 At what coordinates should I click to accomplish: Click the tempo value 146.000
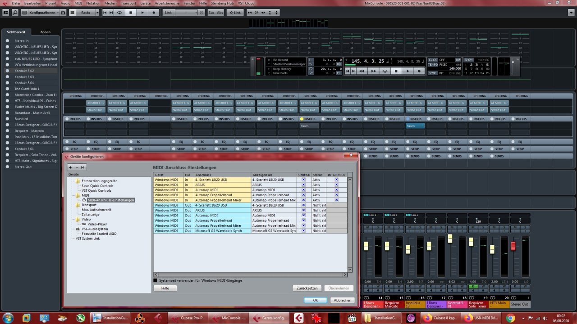[455, 68]
